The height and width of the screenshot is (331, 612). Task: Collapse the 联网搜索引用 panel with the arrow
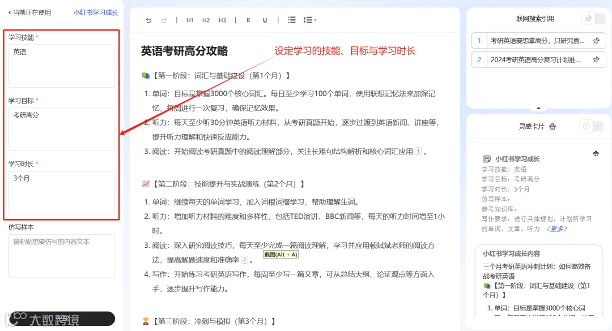point(539,108)
